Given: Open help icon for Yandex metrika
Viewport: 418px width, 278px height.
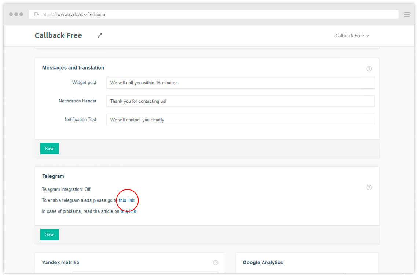Looking at the screenshot, I should tap(216, 263).
